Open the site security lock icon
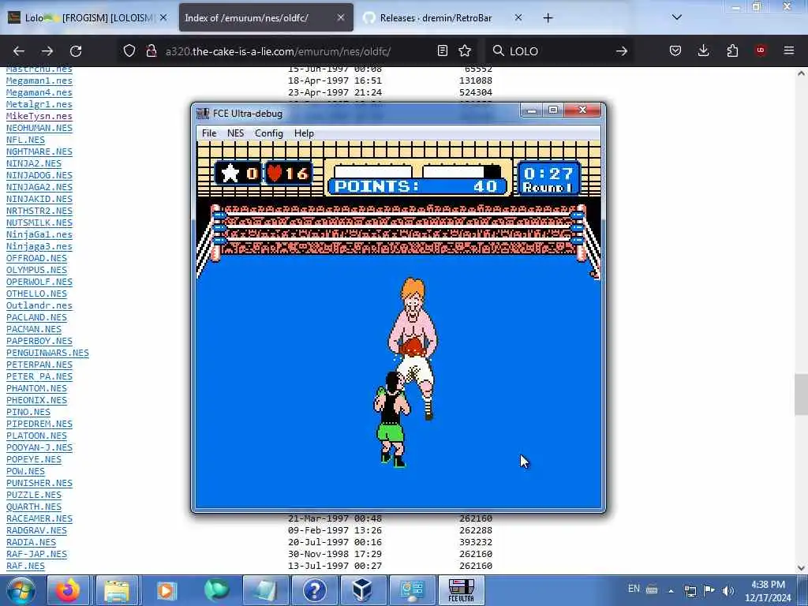Screen dimensions: 808x606 coord(151,50)
